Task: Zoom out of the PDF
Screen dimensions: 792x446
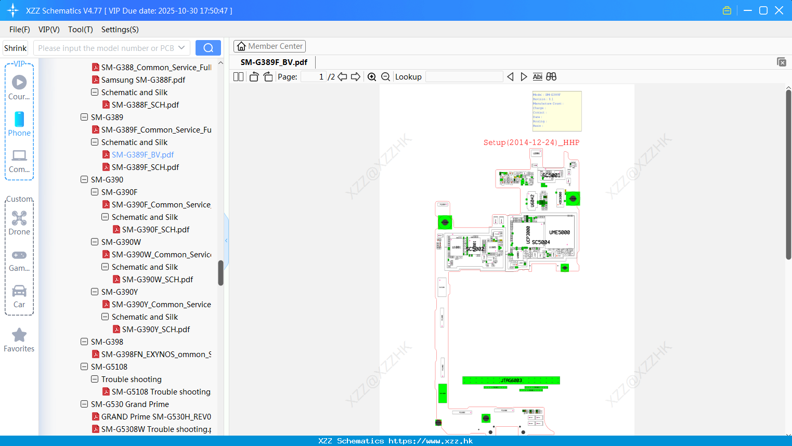Action: (x=386, y=76)
